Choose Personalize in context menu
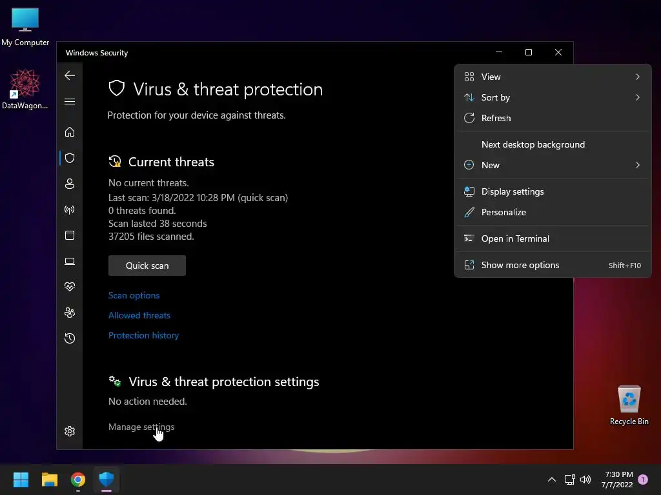Image resolution: width=661 pixels, height=495 pixels. 553,212
